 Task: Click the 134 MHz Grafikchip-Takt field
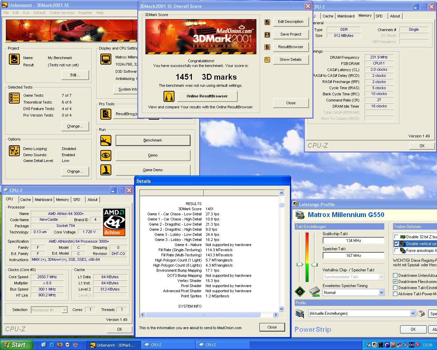[353, 241]
